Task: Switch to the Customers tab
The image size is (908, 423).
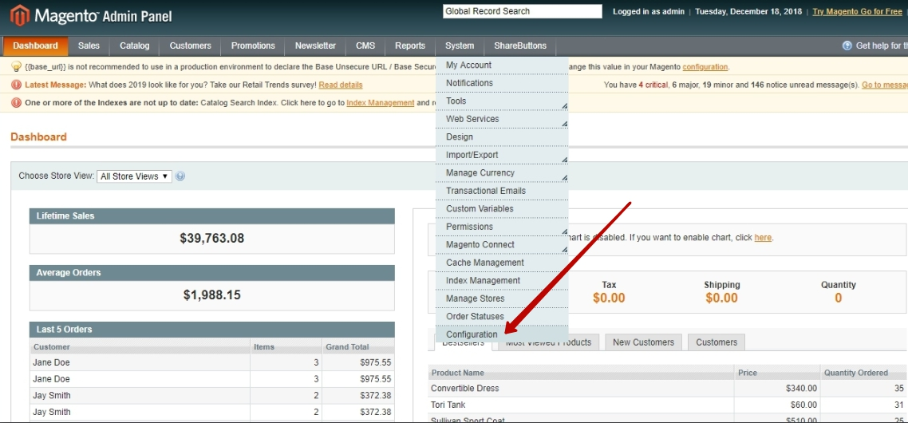Action: pyautogui.click(x=717, y=342)
